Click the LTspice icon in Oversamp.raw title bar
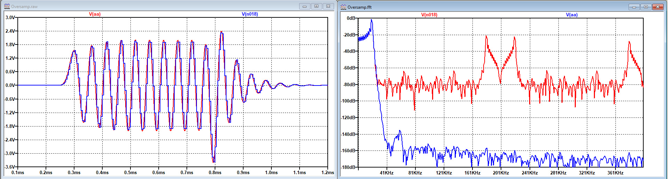The image size is (668, 179). point(7,6)
